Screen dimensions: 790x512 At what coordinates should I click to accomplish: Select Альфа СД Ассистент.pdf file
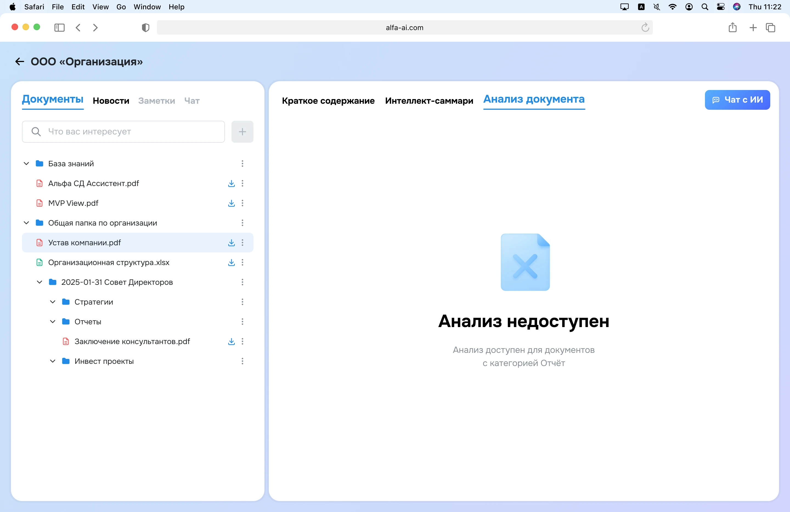(x=137, y=183)
